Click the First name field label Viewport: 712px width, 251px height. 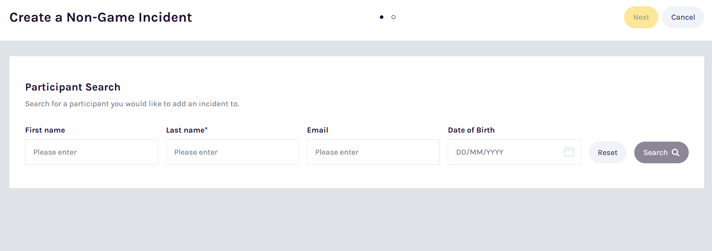pyautogui.click(x=45, y=130)
